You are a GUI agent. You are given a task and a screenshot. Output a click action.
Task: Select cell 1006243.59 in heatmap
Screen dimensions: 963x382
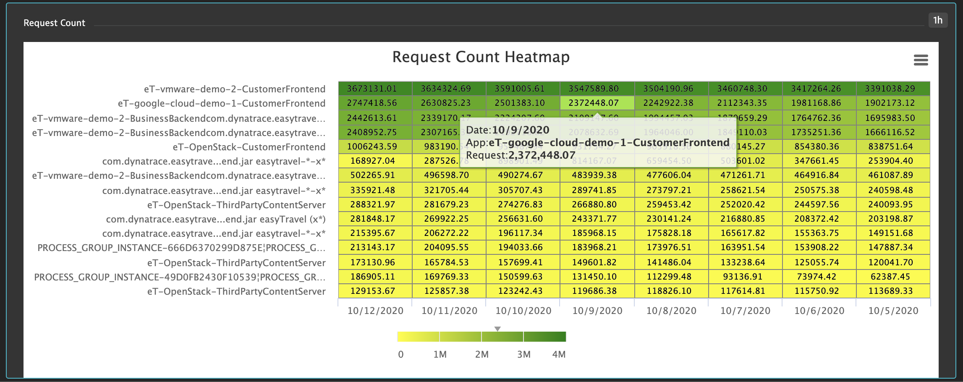click(x=375, y=147)
